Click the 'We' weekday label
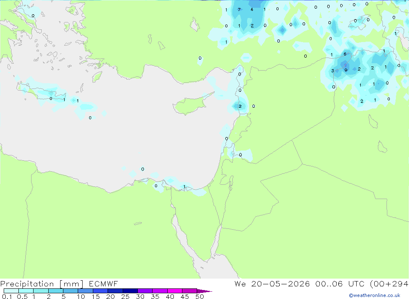409x299 pixels. pos(240,283)
